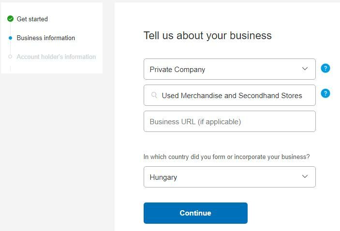Image resolution: width=340 pixels, height=231 pixels.
Task: Click the 'Tell us about your business' heading
Action: (x=207, y=35)
